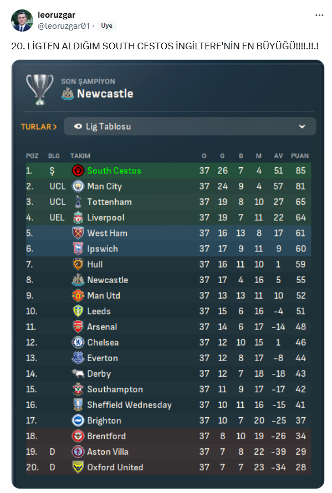Sort the table by AV column
Image resolution: width=332 pixels, height=493 pixels.
point(278,156)
